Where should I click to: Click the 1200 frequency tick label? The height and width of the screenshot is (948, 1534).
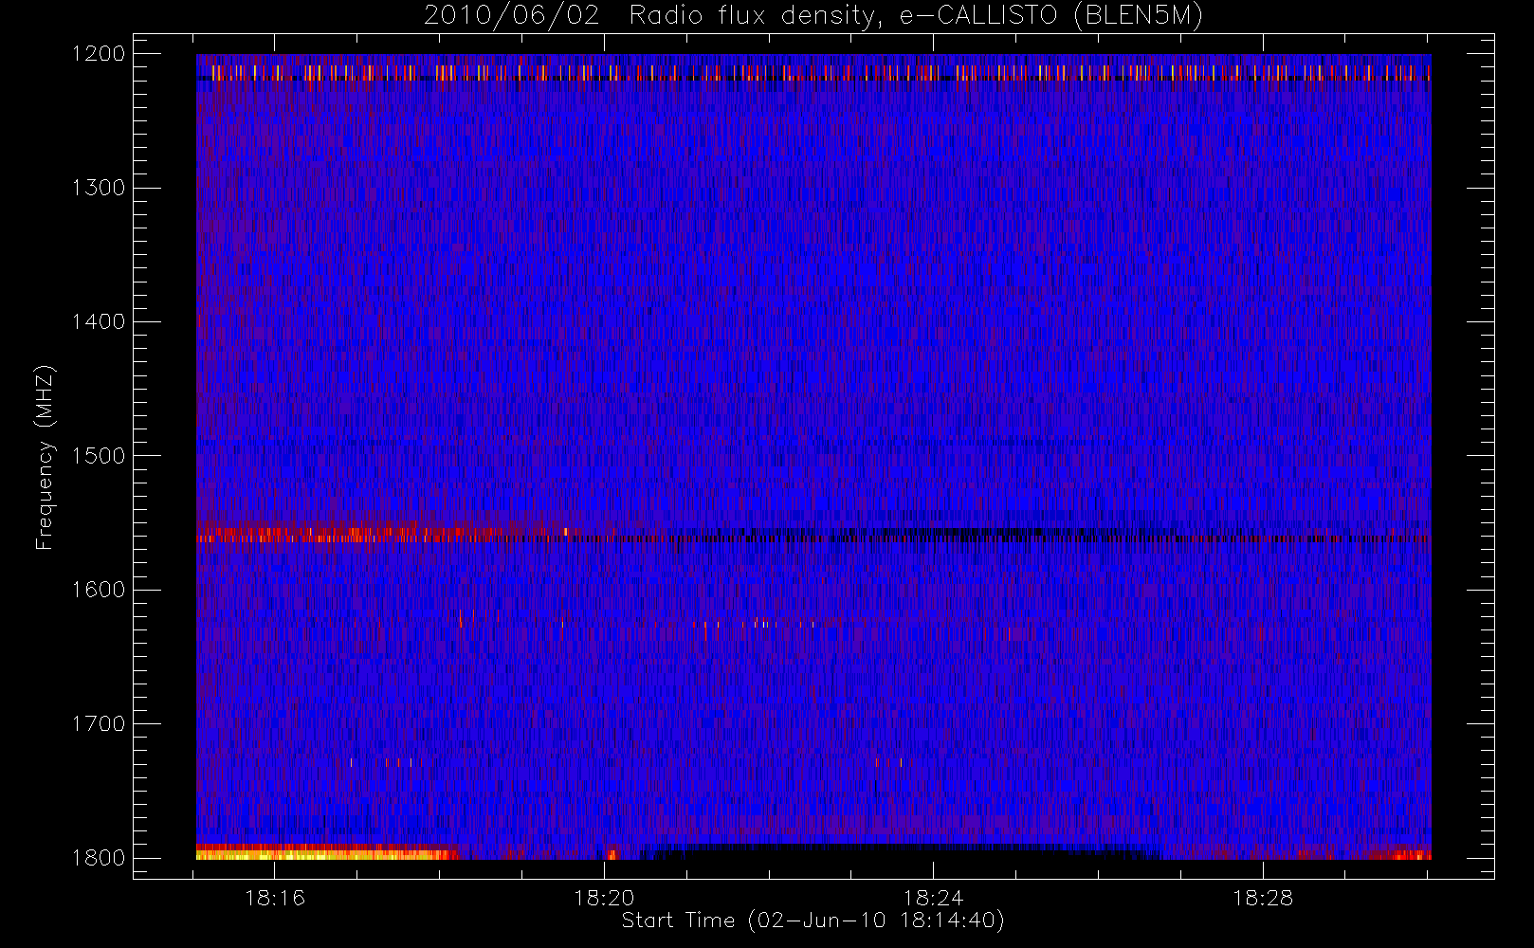98,54
